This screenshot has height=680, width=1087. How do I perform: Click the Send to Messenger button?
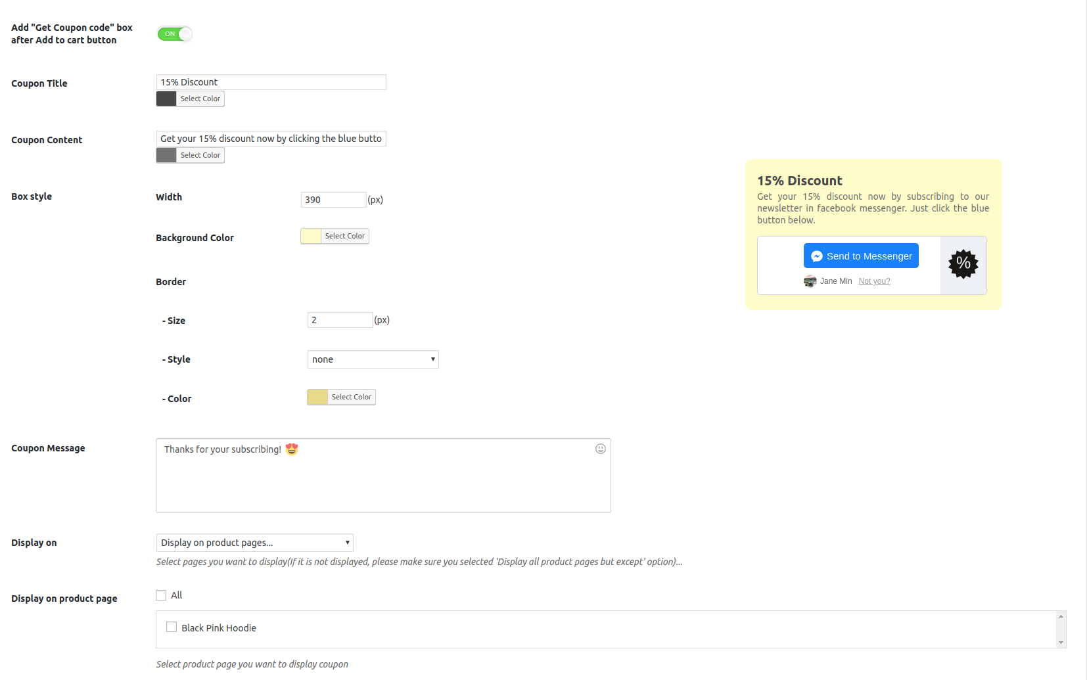click(861, 256)
